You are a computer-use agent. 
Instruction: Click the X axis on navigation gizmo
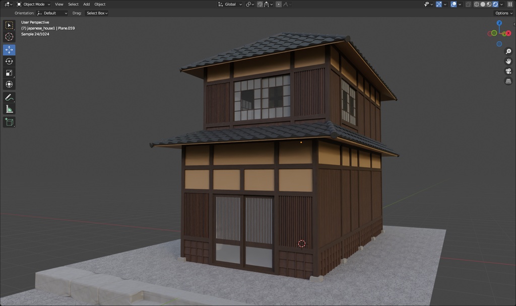tap(508, 33)
